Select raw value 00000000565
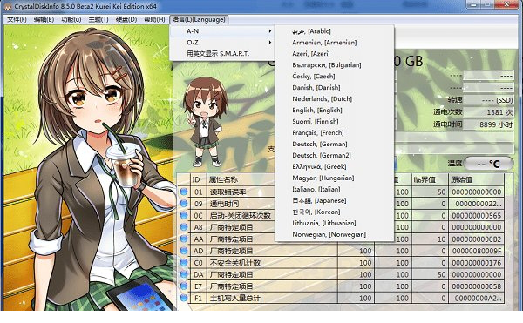 [x=477, y=216]
